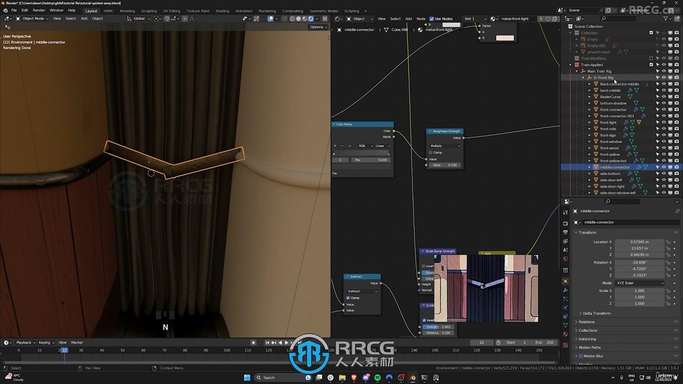Open the XYZ Euler rotation mode dropdown
The width and height of the screenshot is (683, 384).
[x=640, y=283]
